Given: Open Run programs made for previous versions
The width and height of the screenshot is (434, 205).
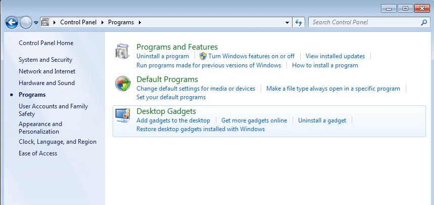Looking at the screenshot, I should tap(209, 65).
